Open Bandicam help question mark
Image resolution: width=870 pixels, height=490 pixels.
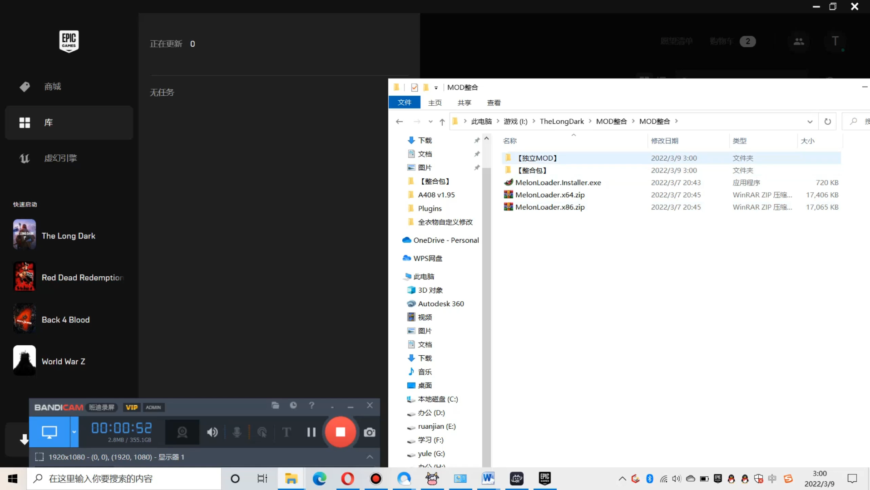coord(311,405)
